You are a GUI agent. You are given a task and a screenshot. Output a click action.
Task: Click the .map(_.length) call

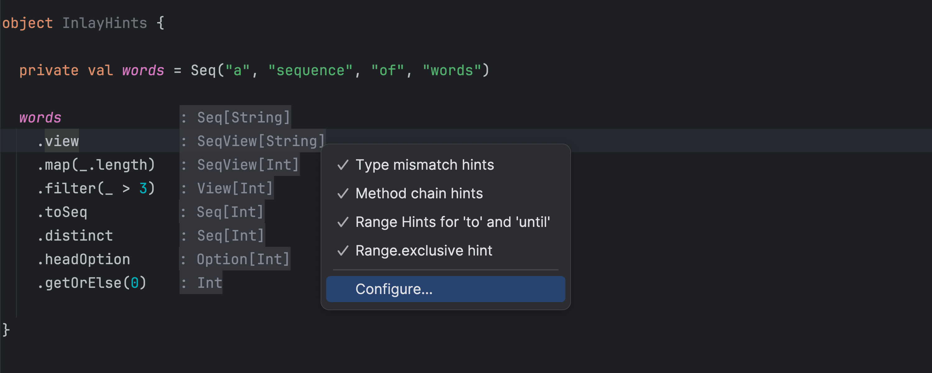point(96,165)
